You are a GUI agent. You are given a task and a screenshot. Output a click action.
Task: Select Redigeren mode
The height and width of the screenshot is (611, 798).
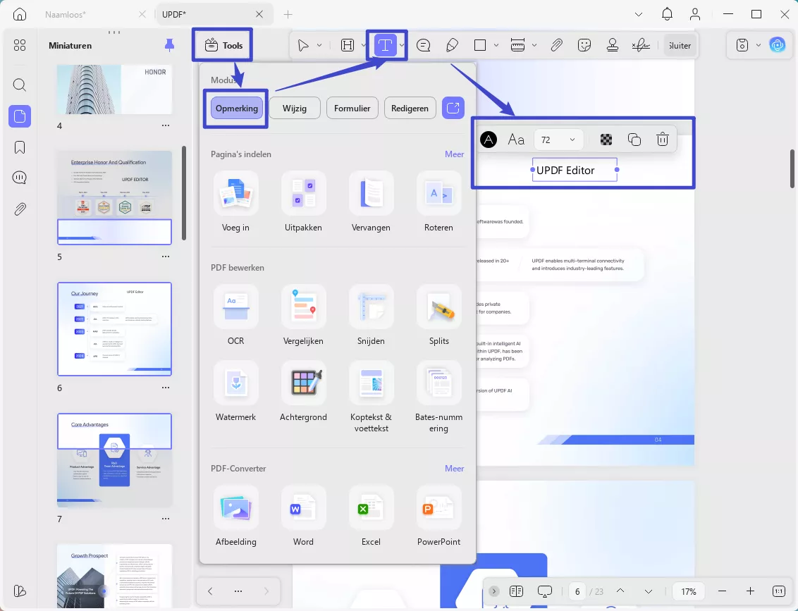[x=410, y=109]
